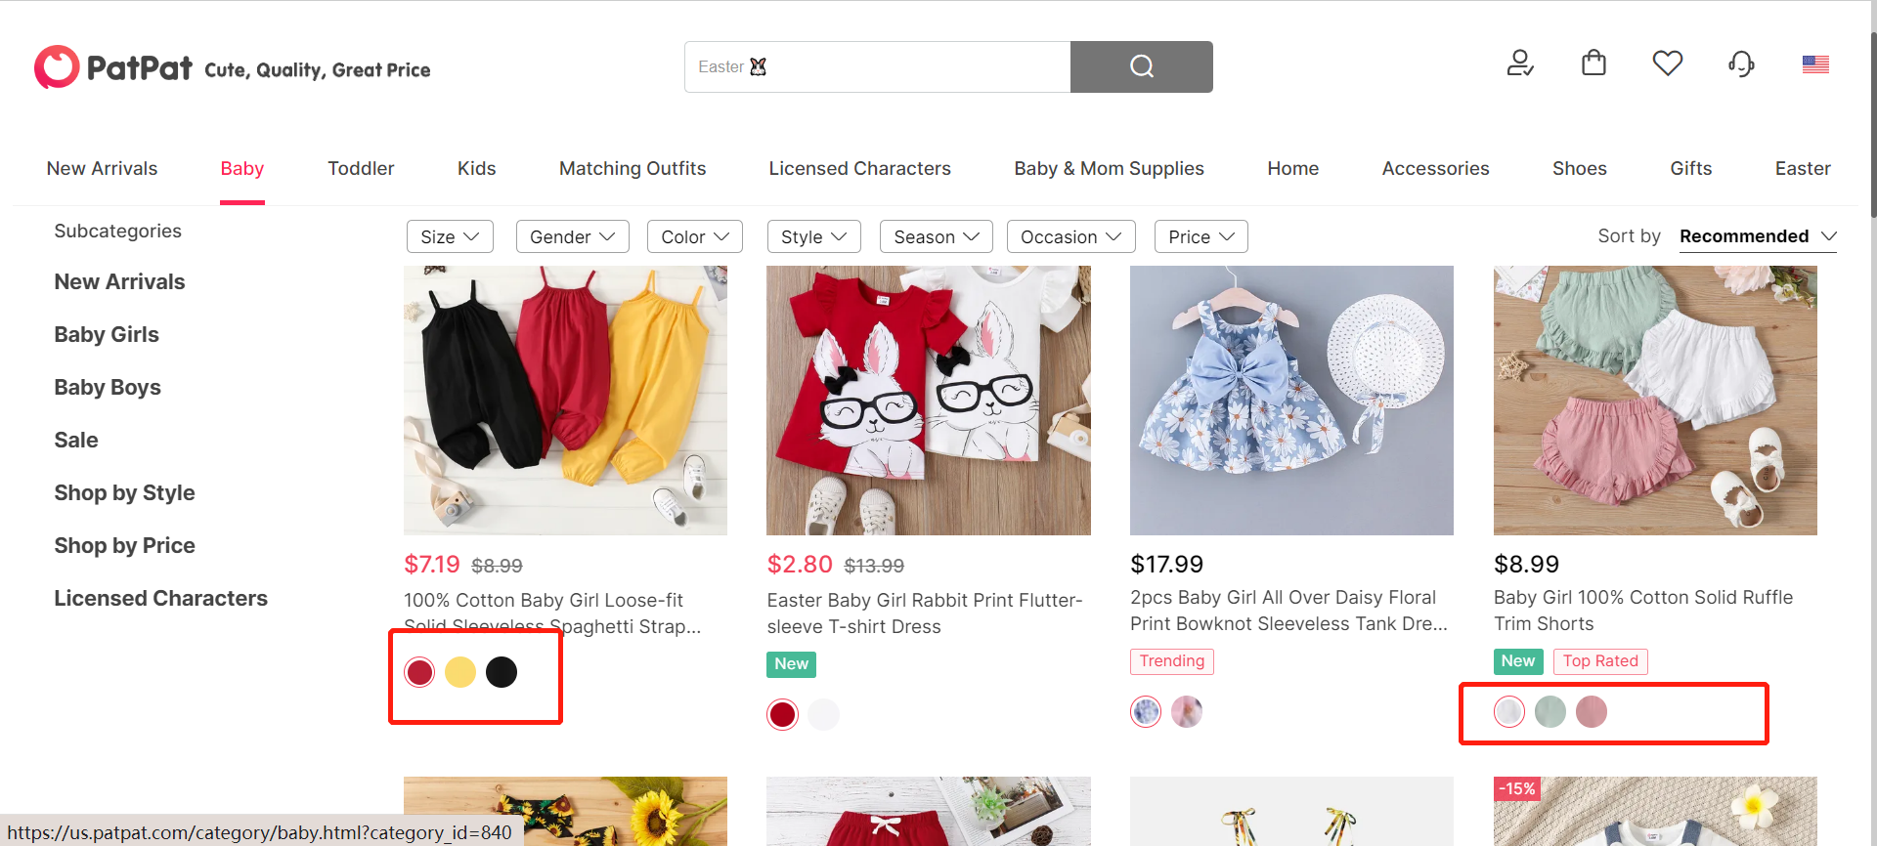This screenshot has width=1877, height=846.
Task: Click the search magnifier button
Action: pyautogui.click(x=1141, y=66)
